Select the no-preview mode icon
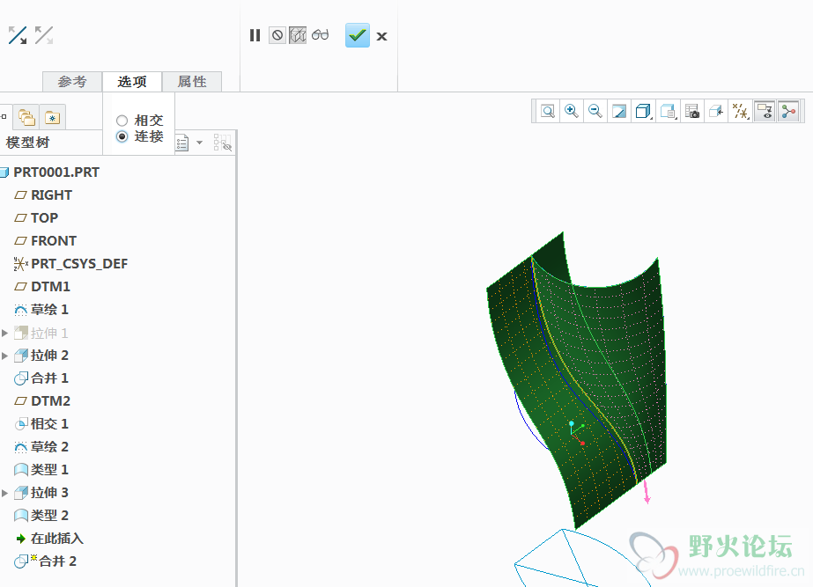813x587 pixels. pyautogui.click(x=277, y=35)
